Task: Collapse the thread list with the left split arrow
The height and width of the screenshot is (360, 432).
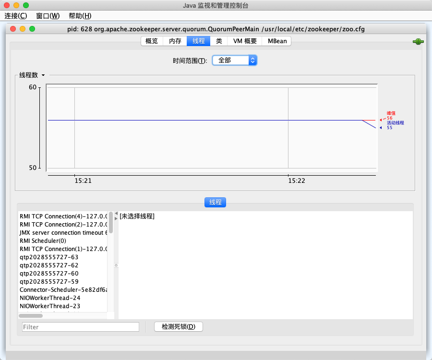Action: [x=116, y=214]
